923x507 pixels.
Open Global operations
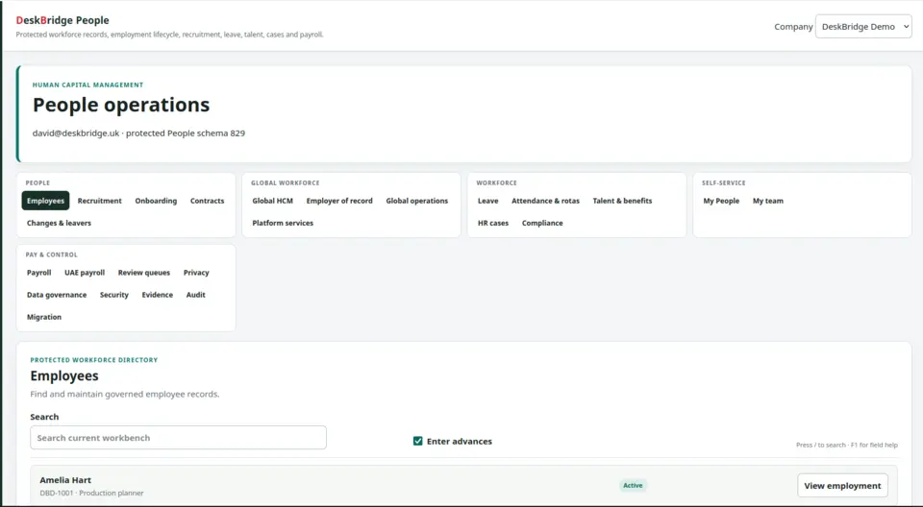[416, 201]
